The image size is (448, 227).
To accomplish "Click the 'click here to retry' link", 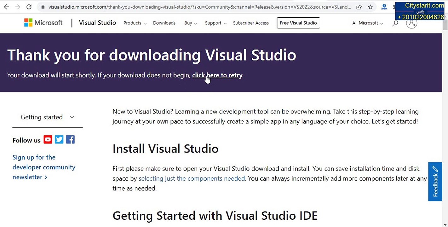I will pos(217,75).
